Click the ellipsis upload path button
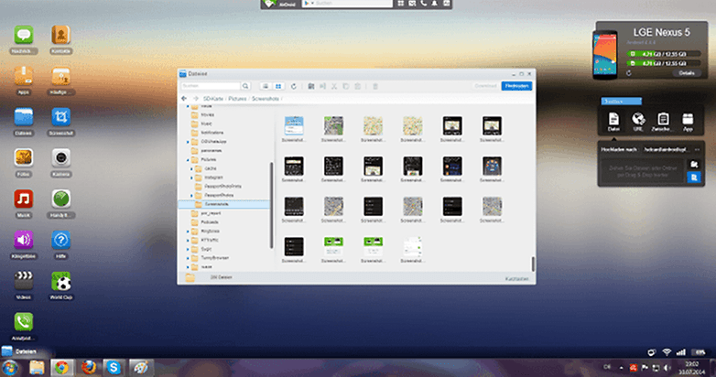 click(x=697, y=149)
